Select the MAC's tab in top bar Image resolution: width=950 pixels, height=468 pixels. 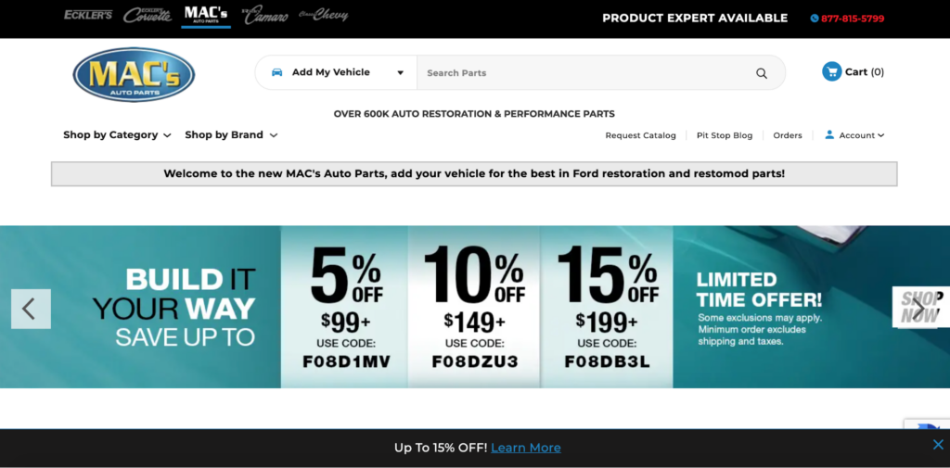[x=206, y=15]
